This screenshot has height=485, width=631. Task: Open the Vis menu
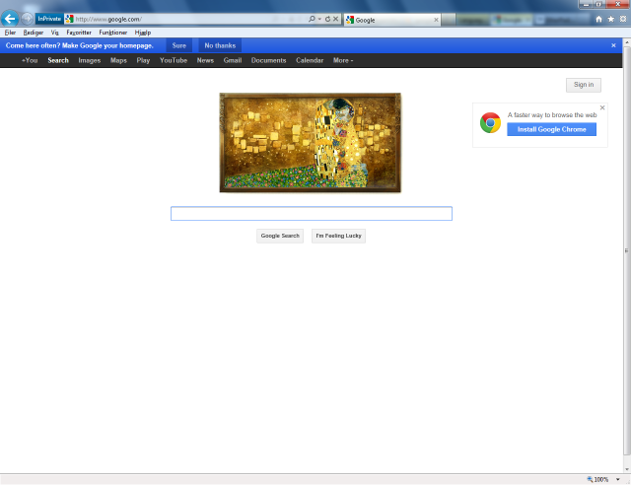[55, 33]
